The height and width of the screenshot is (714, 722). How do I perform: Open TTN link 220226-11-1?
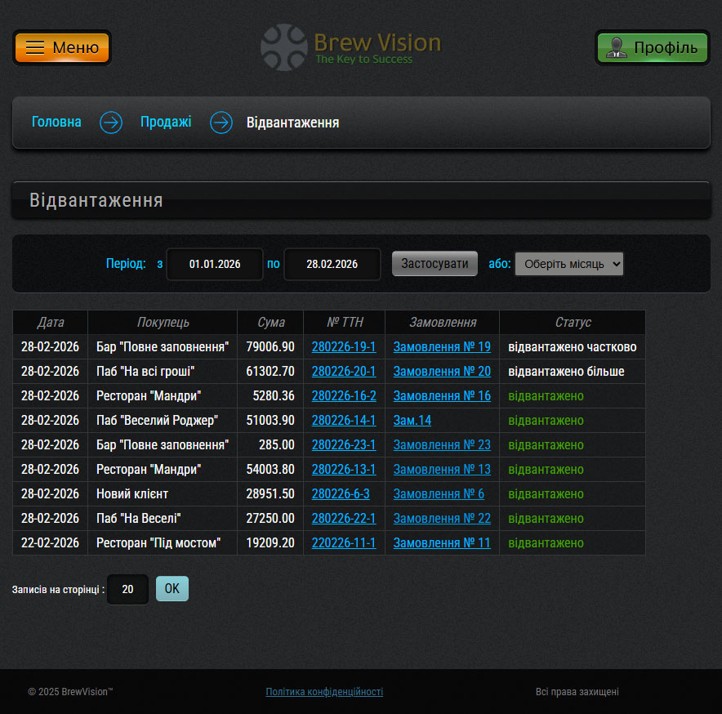[x=344, y=543]
